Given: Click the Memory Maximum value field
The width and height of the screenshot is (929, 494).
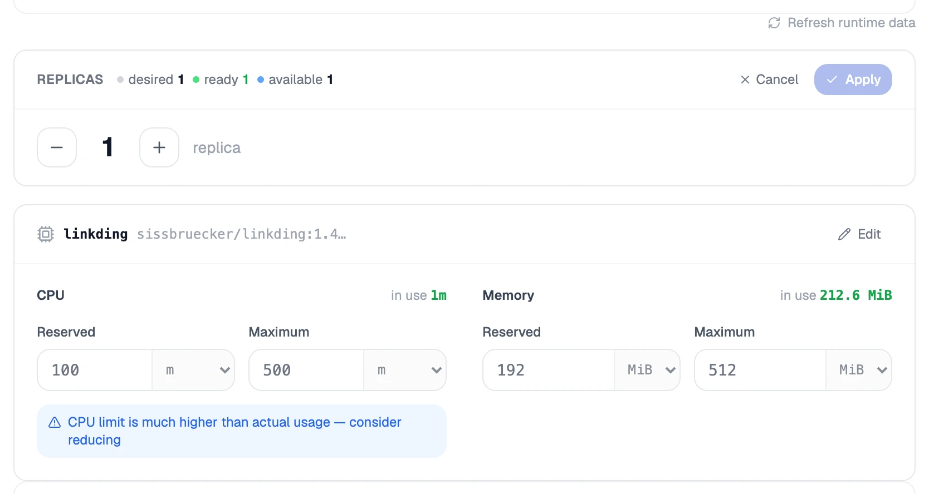Looking at the screenshot, I should click(x=760, y=370).
